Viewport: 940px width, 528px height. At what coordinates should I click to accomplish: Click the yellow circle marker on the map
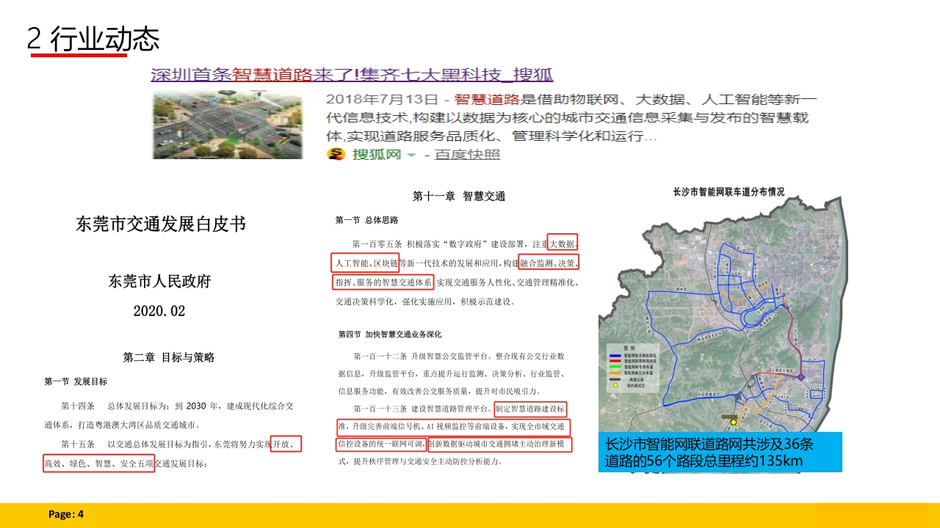coord(732,422)
